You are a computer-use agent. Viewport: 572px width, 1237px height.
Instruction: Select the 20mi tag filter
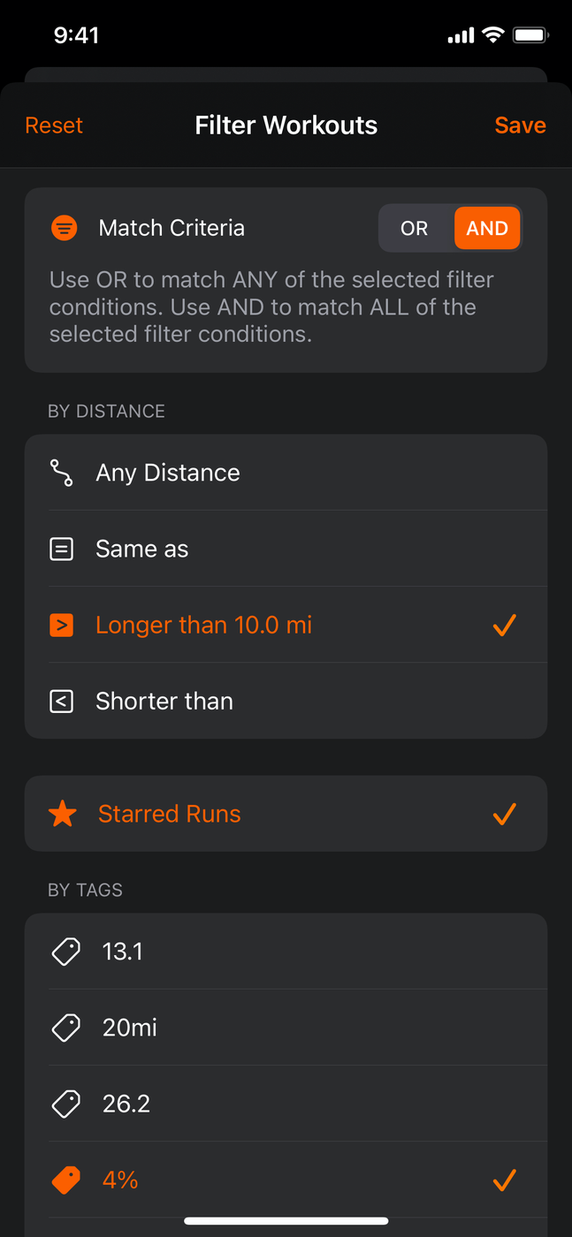coord(130,1028)
